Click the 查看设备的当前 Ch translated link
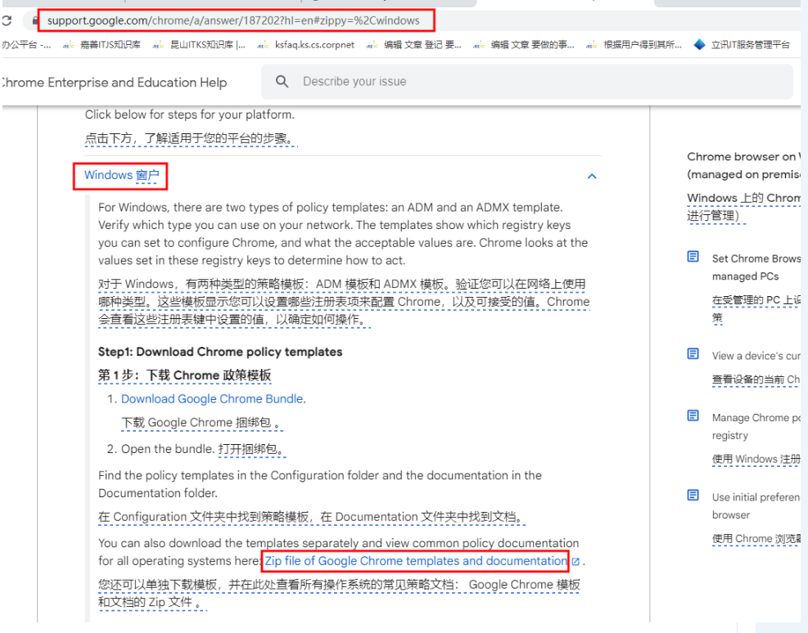 tap(756, 379)
